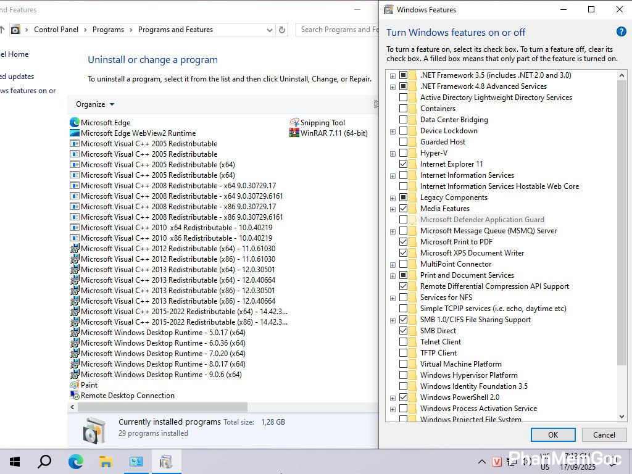The height and width of the screenshot is (474, 632).
Task: Go to Control Panel in breadcrumb
Action: coord(56,30)
